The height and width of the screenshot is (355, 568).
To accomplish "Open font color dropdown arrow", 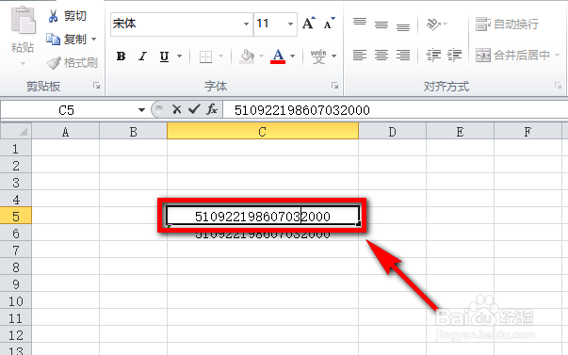I will 292,56.
